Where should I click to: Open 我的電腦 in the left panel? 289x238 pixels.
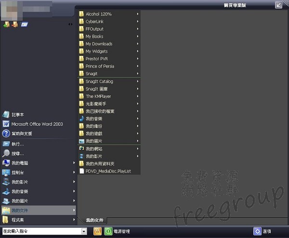click(39, 163)
